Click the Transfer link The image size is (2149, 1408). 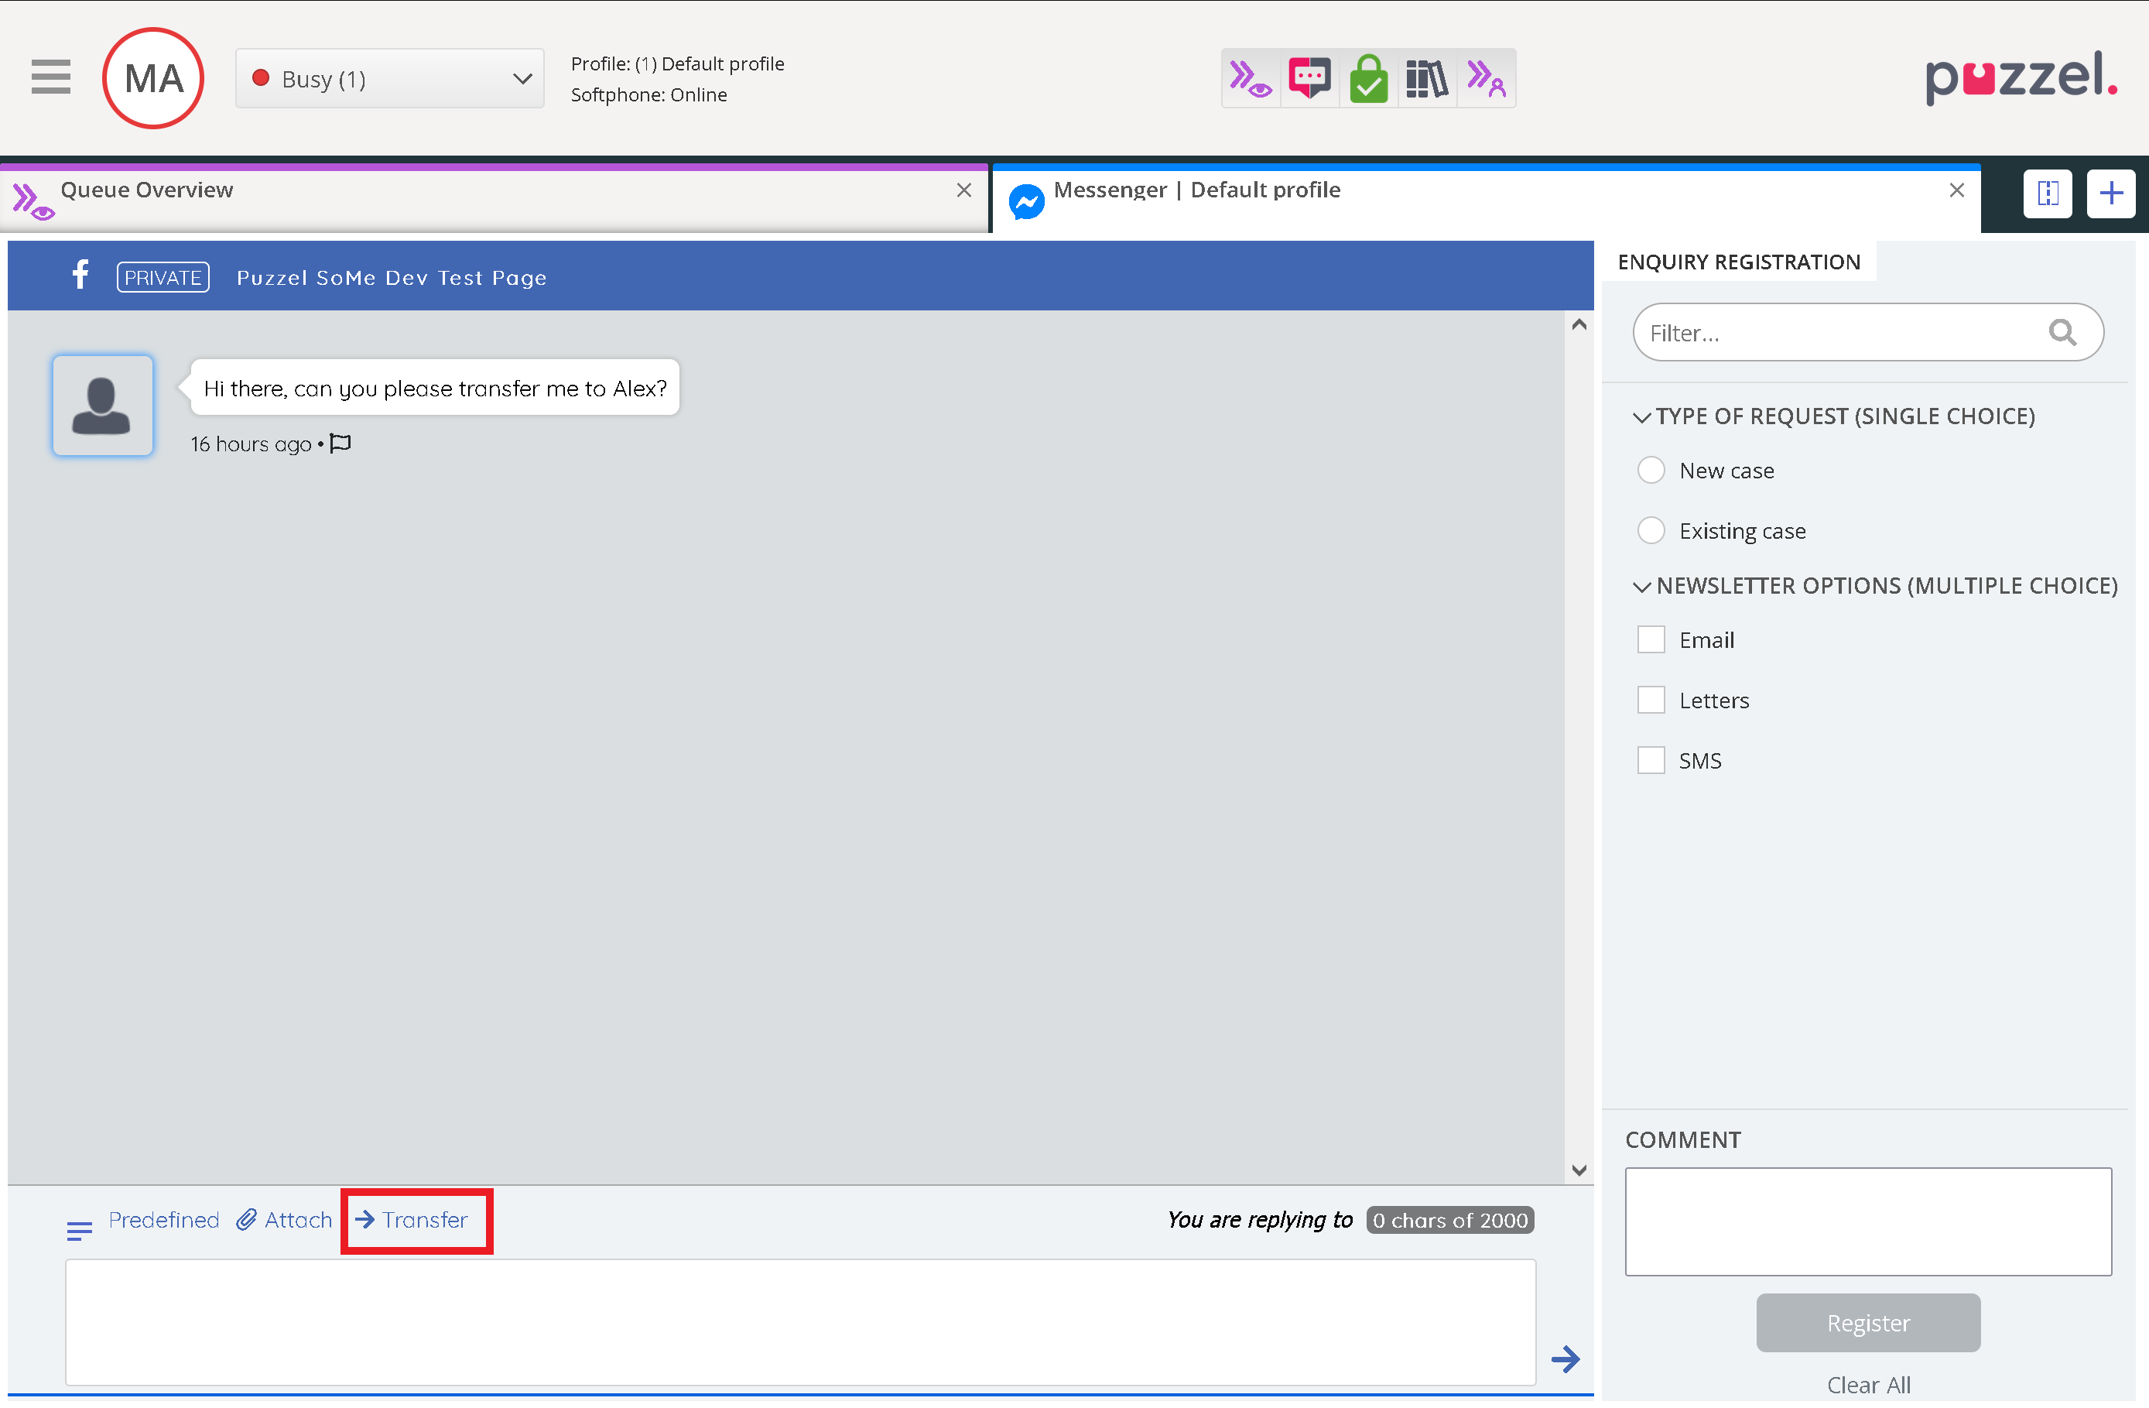[412, 1220]
